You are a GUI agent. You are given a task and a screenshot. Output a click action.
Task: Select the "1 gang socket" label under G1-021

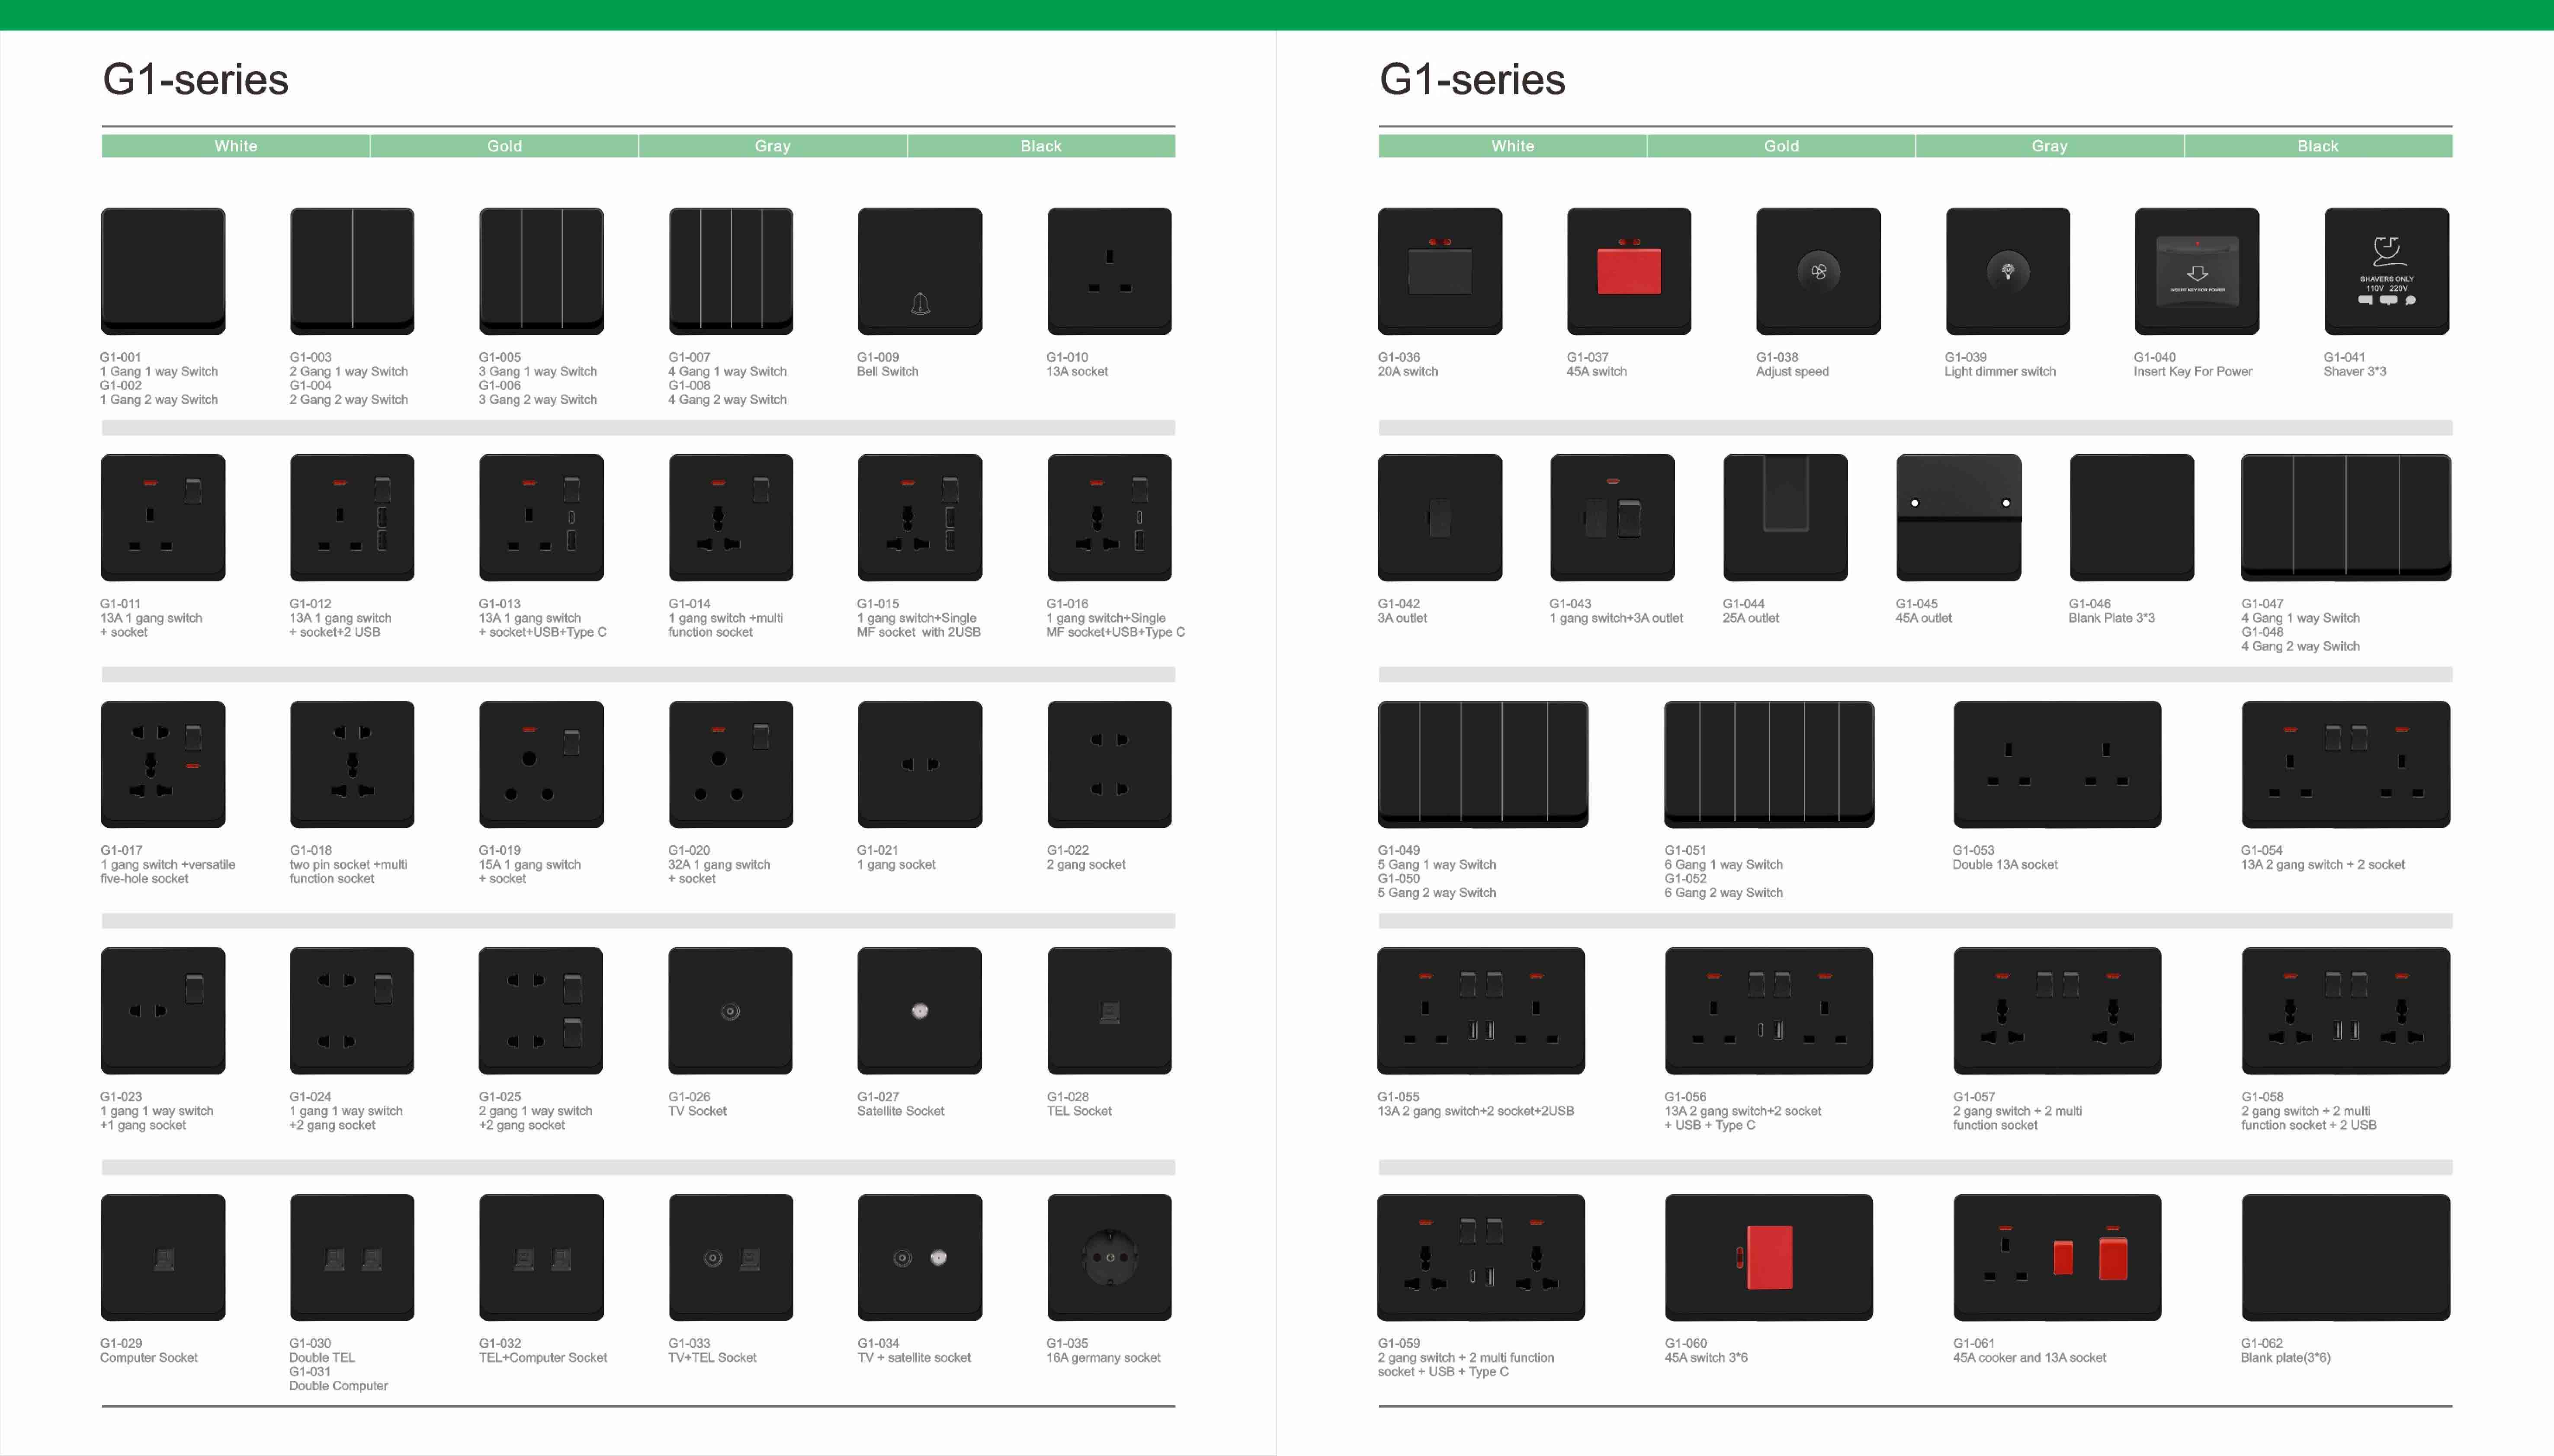point(896,865)
